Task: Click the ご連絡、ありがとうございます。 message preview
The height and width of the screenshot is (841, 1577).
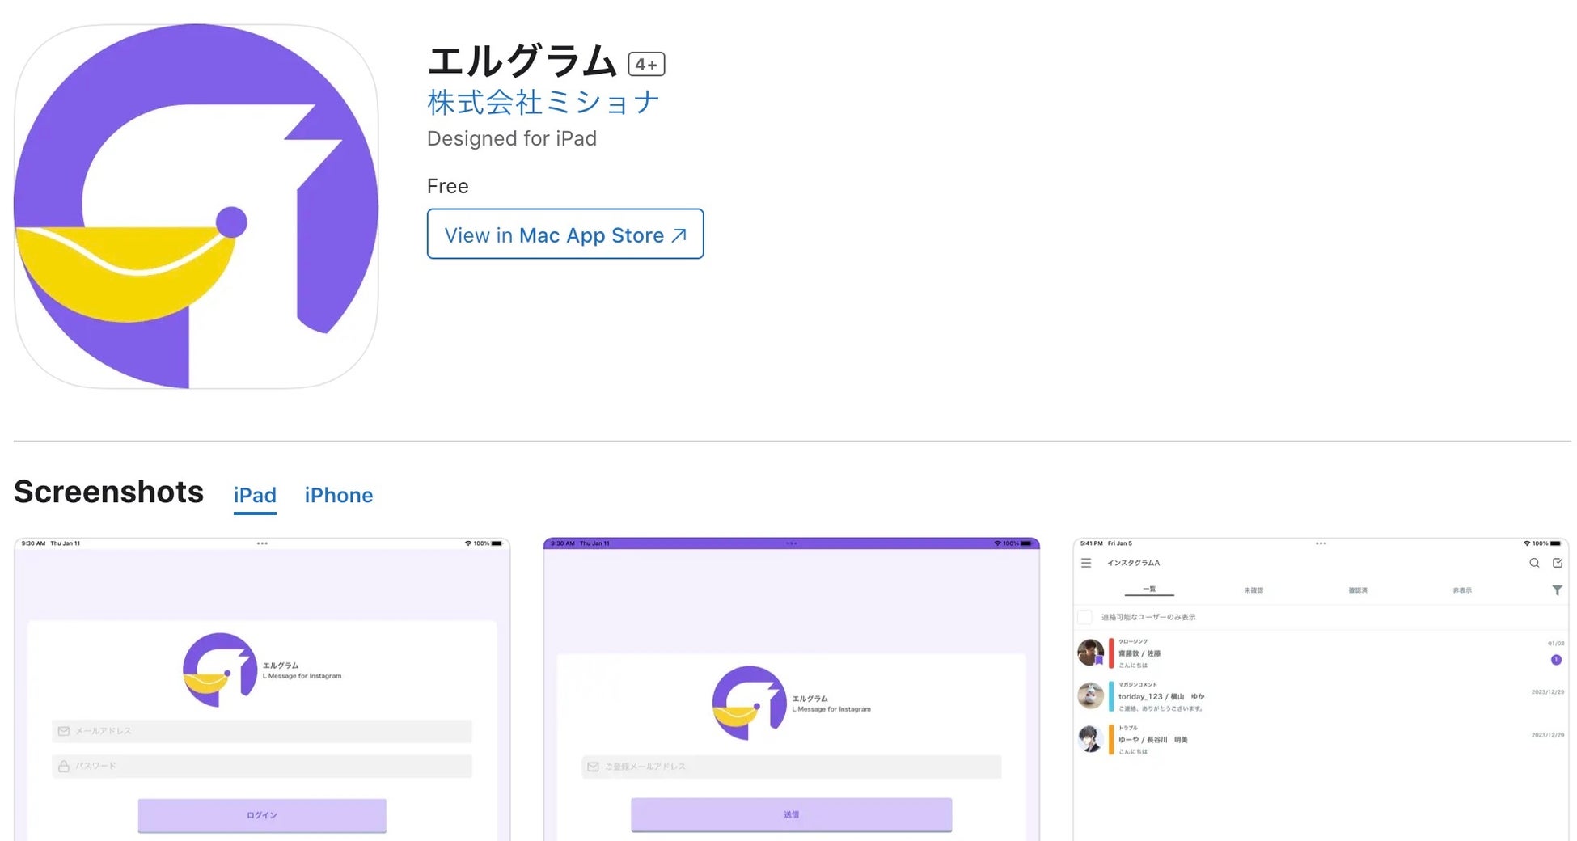Action: point(1161,708)
